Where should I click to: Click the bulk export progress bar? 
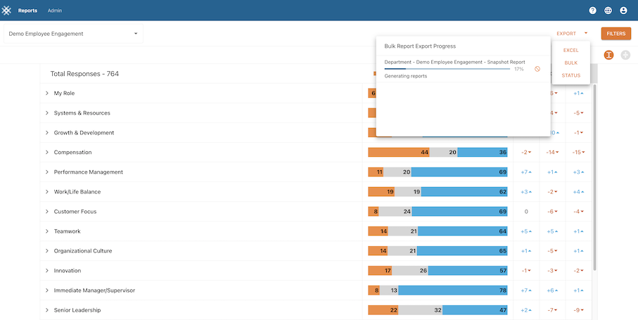click(x=447, y=69)
